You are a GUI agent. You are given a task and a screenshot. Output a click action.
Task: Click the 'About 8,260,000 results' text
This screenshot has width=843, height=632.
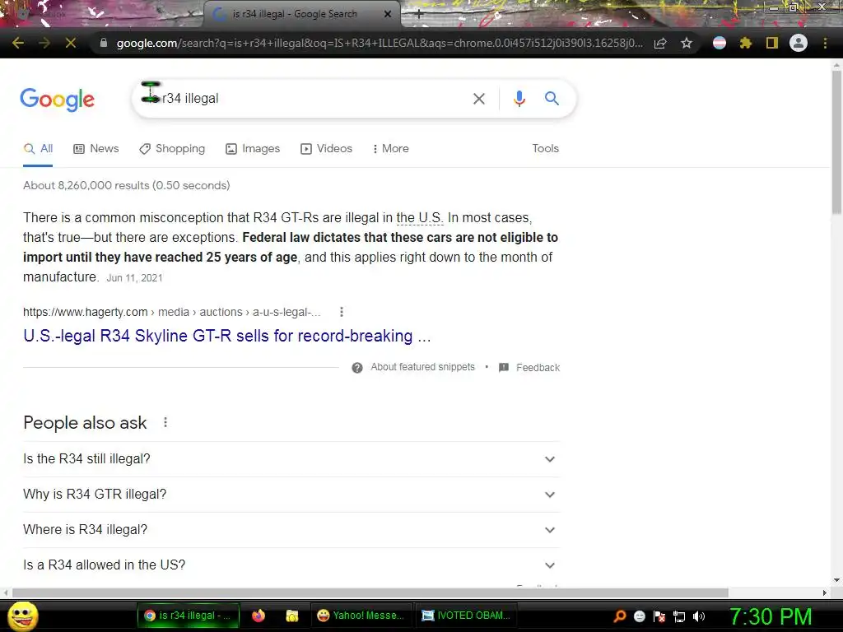(x=126, y=185)
